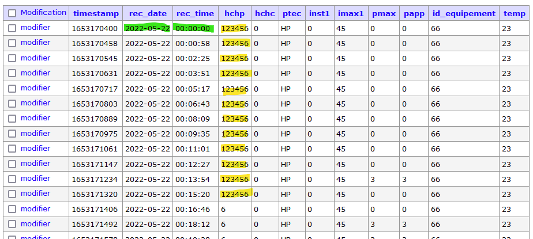Click the hchp column header
The image size is (533, 239).
pos(235,14)
